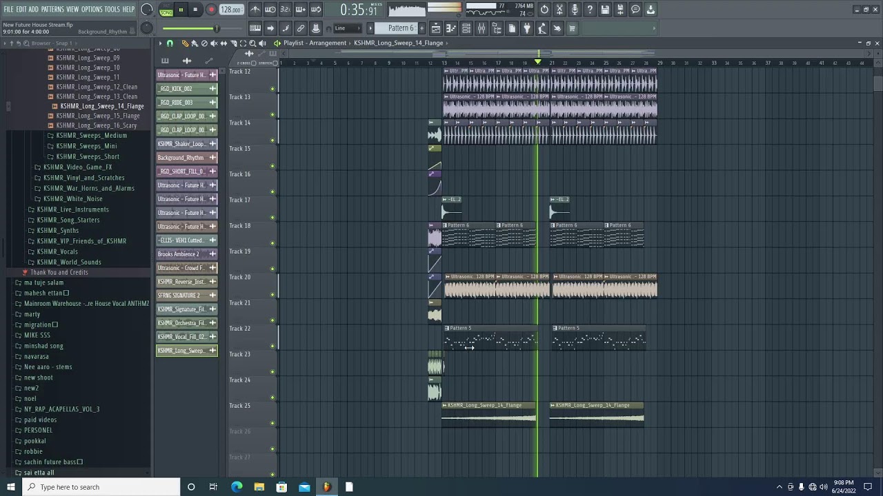Click the main pitch knob
The image size is (883, 496).
click(x=146, y=28)
